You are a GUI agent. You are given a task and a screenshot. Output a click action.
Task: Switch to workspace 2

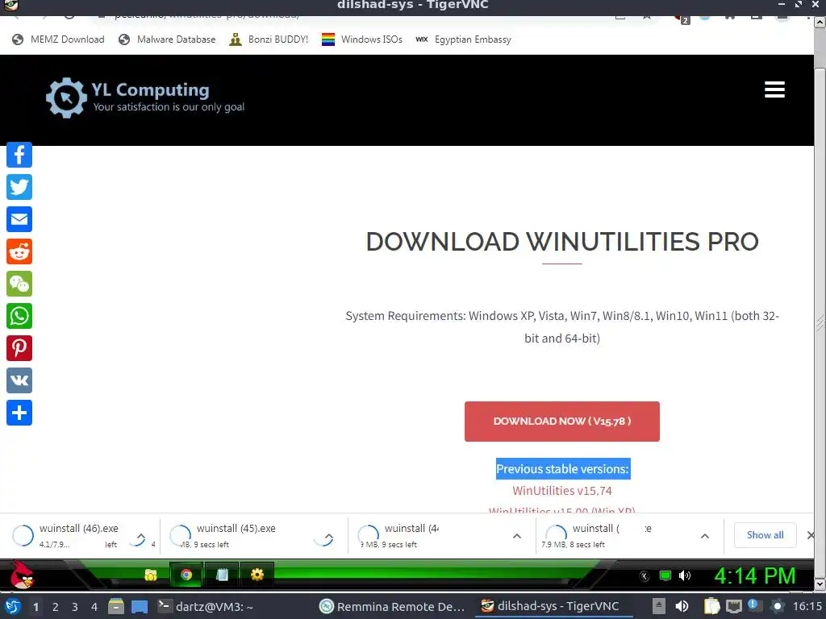click(x=56, y=607)
